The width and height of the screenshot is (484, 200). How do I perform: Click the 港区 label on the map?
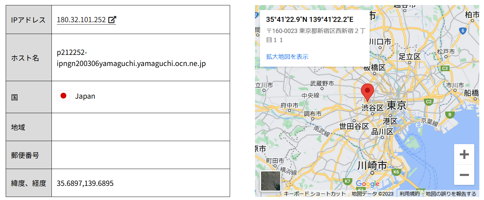tap(390, 121)
